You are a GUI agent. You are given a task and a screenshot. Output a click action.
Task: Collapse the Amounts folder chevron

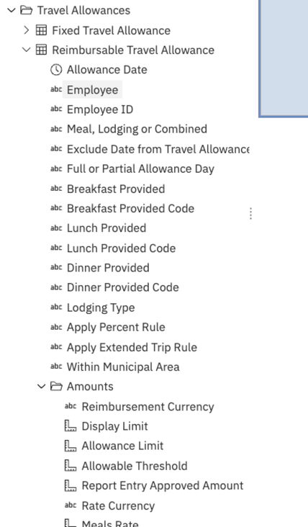tap(41, 386)
